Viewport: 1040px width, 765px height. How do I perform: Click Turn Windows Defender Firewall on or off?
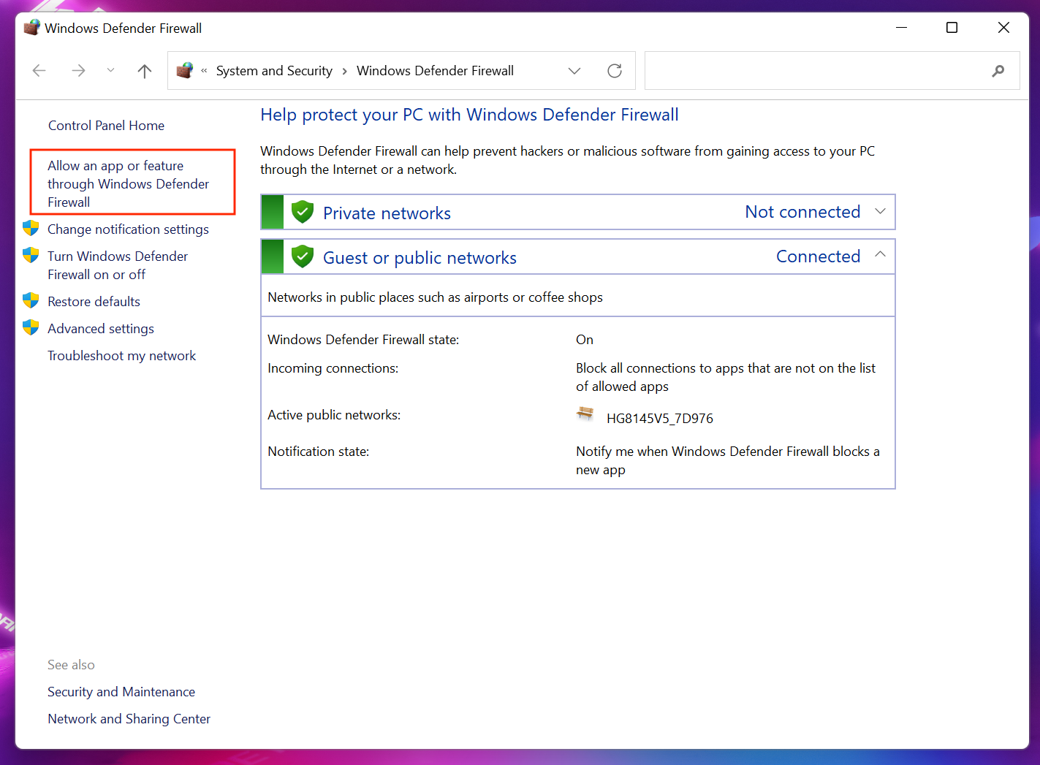(x=118, y=265)
